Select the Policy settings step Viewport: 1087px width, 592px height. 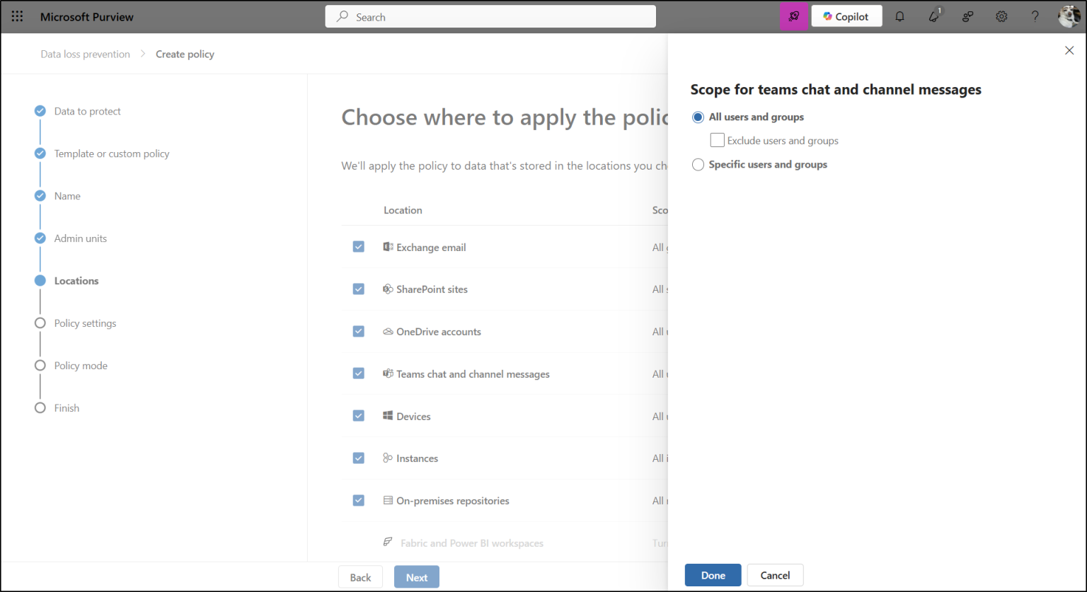click(85, 323)
